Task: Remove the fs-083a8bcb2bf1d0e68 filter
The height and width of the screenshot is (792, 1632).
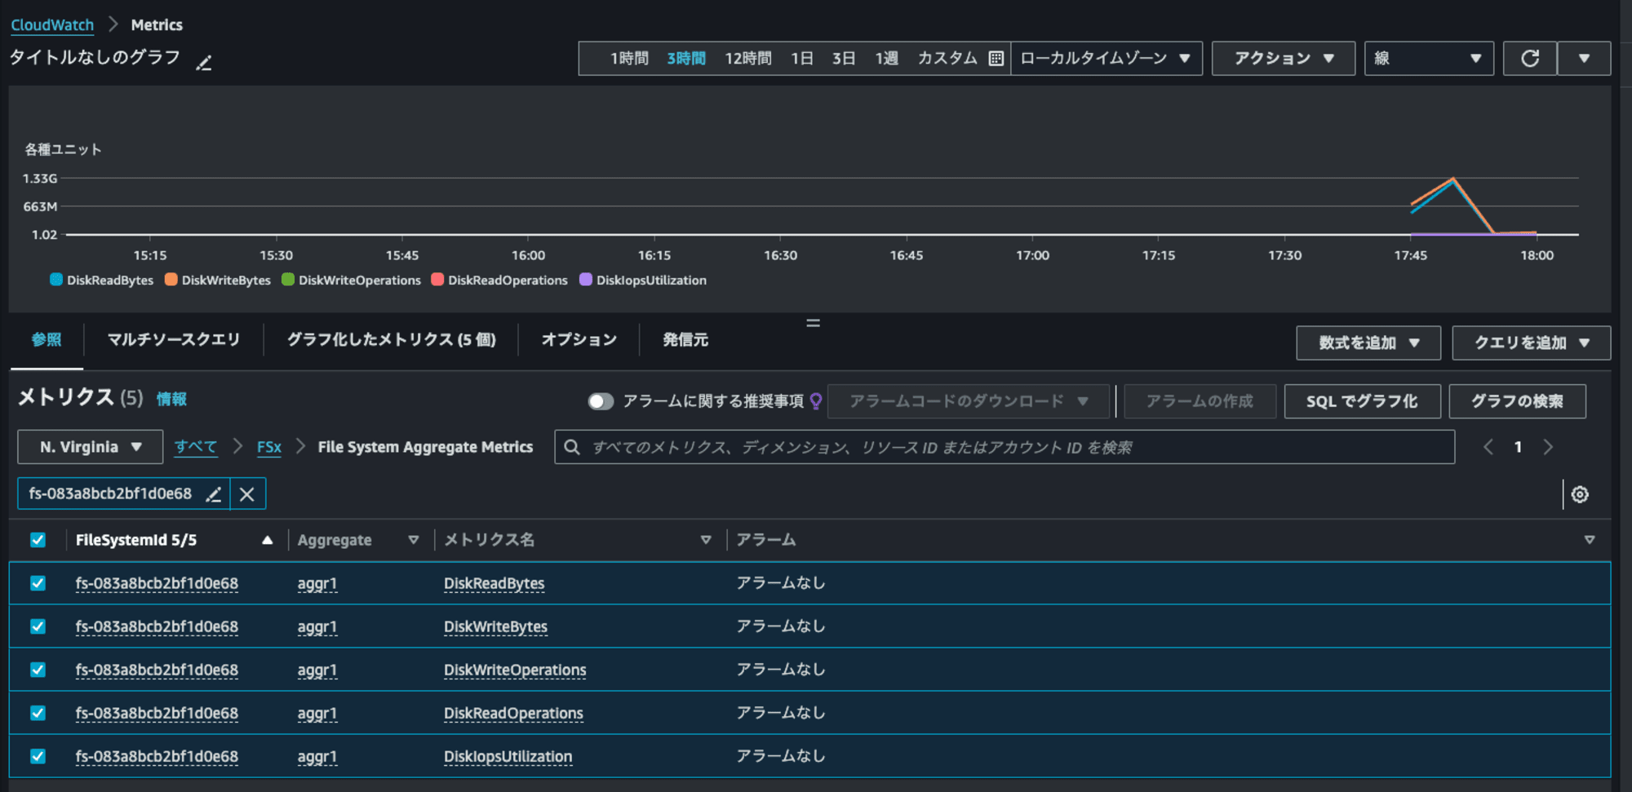Action: (x=247, y=494)
